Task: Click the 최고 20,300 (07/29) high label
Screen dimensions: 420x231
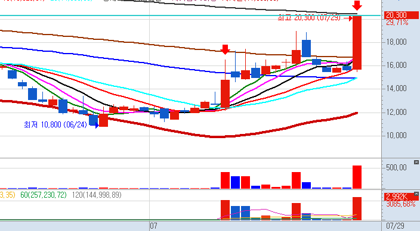Action: click(309, 18)
